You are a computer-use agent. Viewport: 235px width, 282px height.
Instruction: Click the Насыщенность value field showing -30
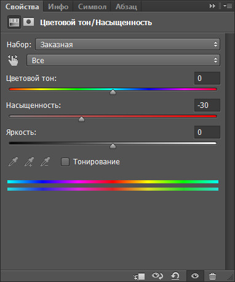tap(207, 105)
